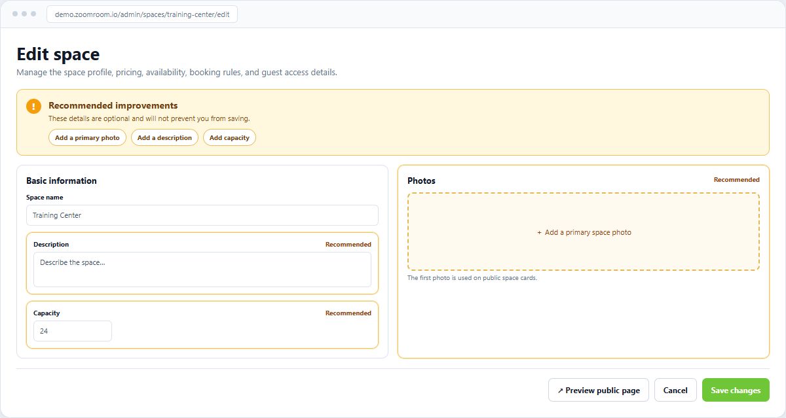Click the Manage the space profile subtitle
786x418 pixels.
(x=177, y=73)
